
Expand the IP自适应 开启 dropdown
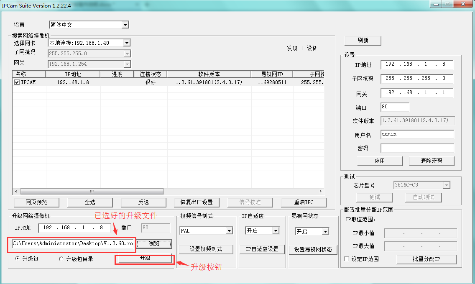pyautogui.click(x=275, y=231)
